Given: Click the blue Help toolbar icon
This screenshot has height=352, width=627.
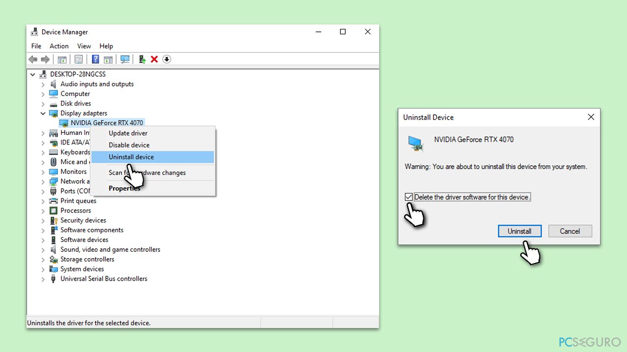Looking at the screenshot, I should (x=96, y=59).
